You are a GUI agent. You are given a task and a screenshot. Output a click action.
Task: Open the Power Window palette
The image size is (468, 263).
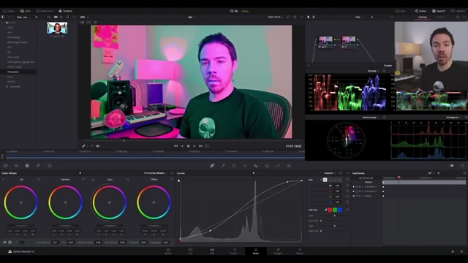234,166
